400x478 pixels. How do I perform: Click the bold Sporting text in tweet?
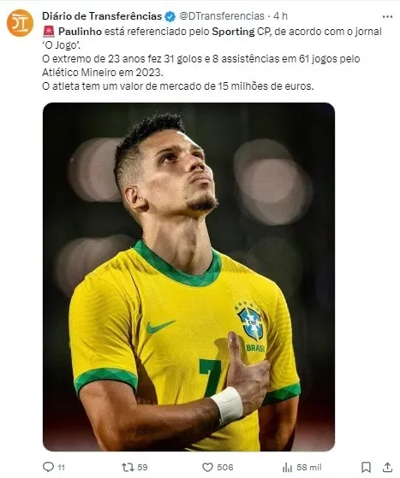233,32
